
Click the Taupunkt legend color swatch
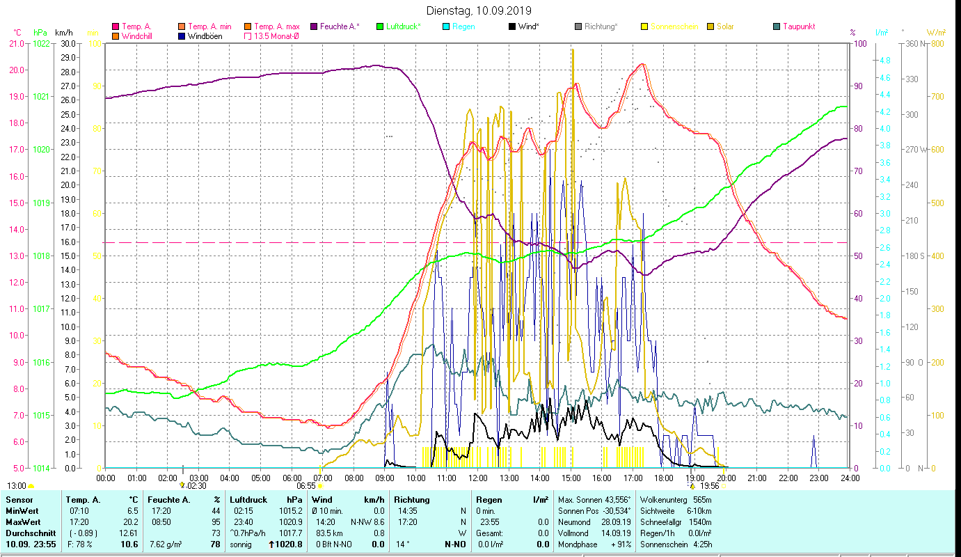(x=777, y=27)
